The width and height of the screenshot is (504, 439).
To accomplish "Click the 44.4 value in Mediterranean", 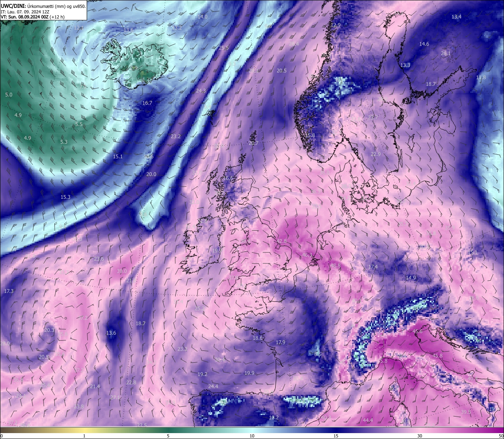I will click(368, 420).
